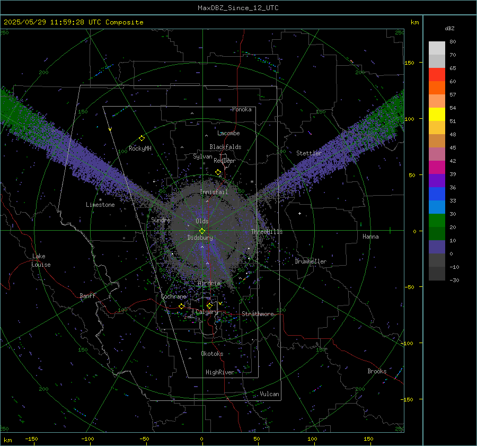Click the Hanna label
The width and height of the screenshot is (477, 446).
pyautogui.click(x=370, y=237)
